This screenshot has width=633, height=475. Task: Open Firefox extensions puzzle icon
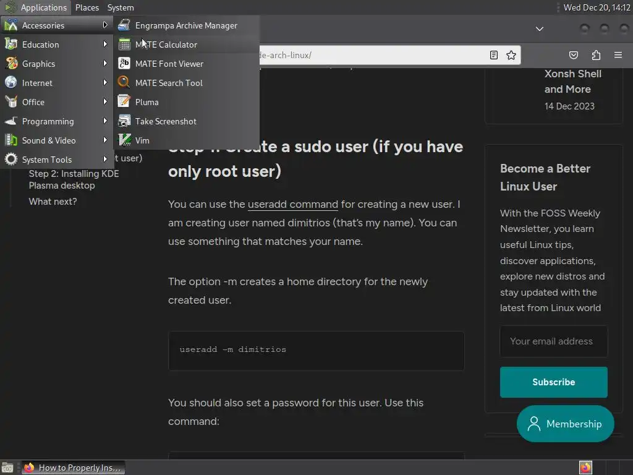point(596,55)
